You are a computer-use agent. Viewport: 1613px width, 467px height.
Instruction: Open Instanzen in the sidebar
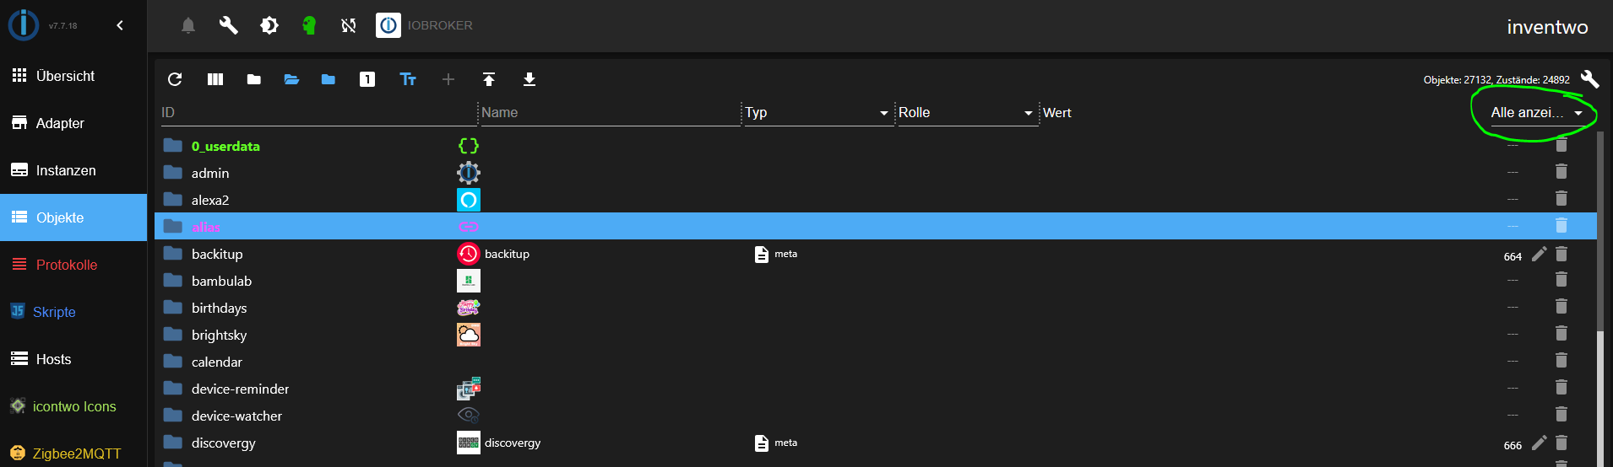click(66, 170)
